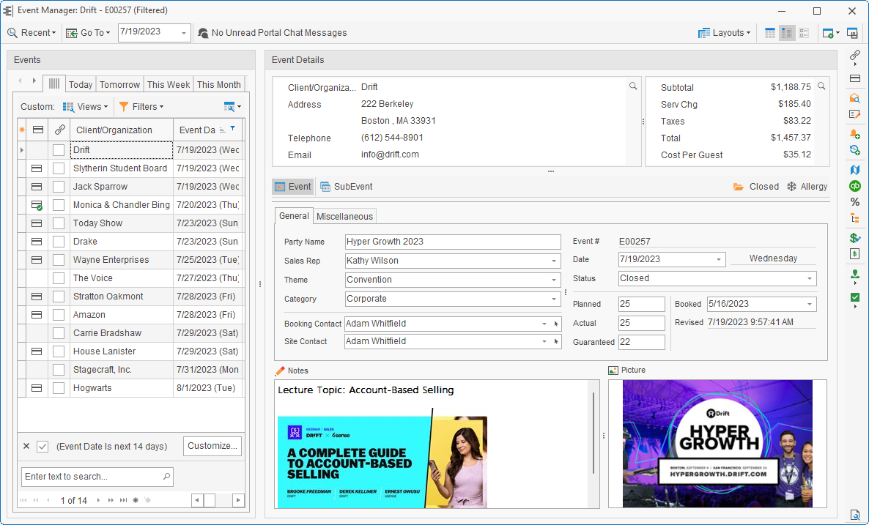Tick the checkbox for Amazon
The image size is (869, 525).
coord(59,315)
